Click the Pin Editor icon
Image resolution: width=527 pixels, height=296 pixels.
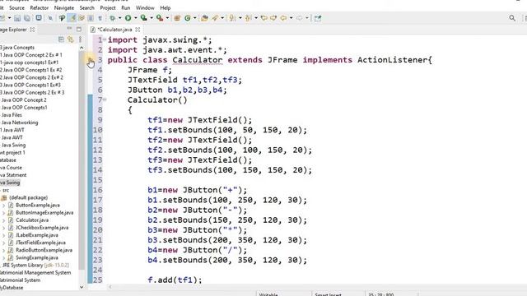318,18
